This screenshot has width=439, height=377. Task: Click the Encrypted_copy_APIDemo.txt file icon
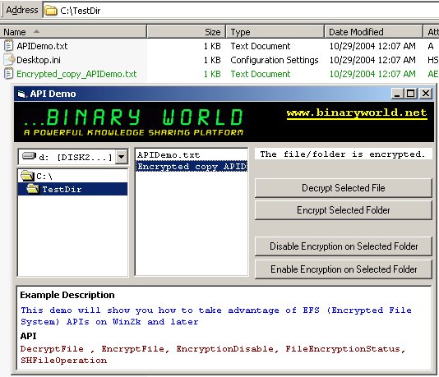click(x=9, y=74)
